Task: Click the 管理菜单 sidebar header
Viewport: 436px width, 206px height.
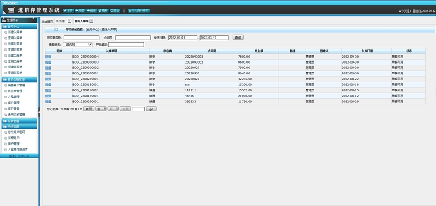Action: pyautogui.click(x=19, y=20)
